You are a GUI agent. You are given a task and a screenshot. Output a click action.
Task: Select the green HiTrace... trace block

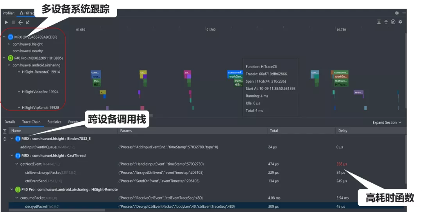[x=341, y=84]
